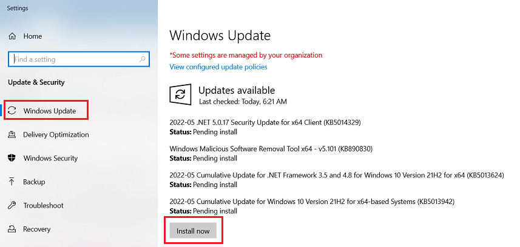Open View configured update policies link

pyautogui.click(x=218, y=67)
